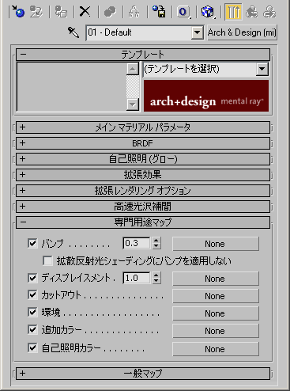Screen dimensions: 290x391
Task: Click the バンプ amount field 0.3
Action: click(x=137, y=243)
